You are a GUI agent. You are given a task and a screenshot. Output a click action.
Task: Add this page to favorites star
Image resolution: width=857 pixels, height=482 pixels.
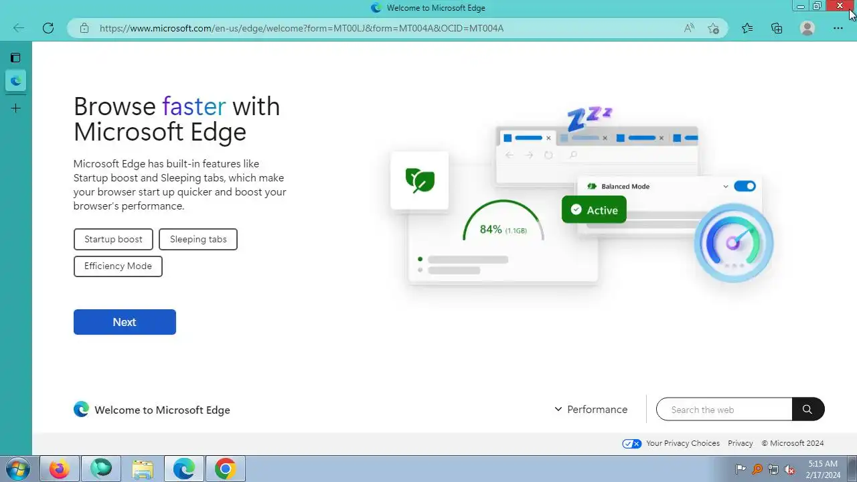[713, 28]
